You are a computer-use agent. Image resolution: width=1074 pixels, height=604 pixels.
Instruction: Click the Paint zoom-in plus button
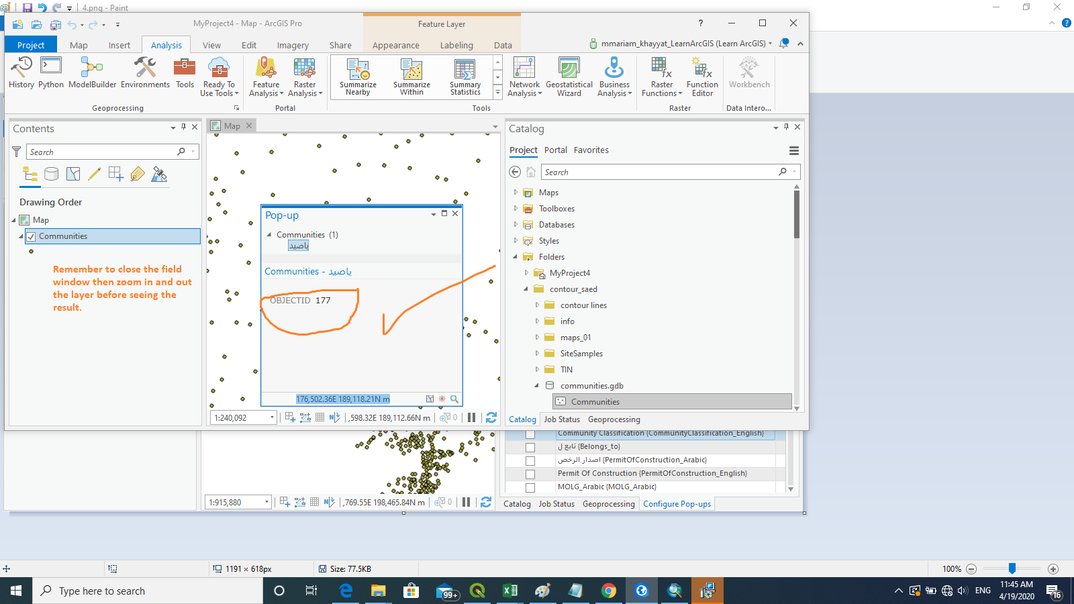point(1053,569)
